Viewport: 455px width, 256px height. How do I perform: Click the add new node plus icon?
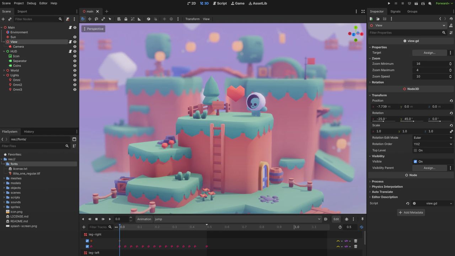pos(3,19)
